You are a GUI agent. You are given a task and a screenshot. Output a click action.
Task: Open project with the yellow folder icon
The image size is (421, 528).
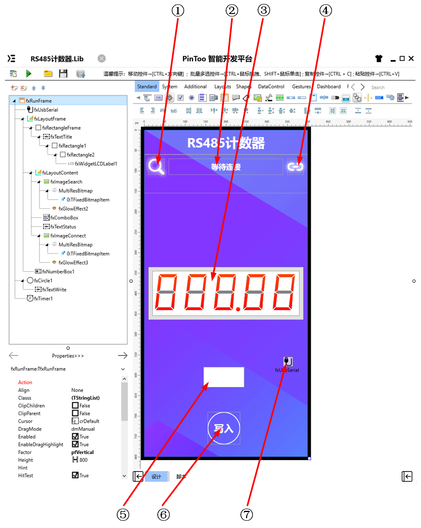48,74
